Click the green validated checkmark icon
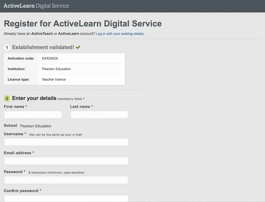Image resolution: width=265 pixels, height=202 pixels. 78,47
